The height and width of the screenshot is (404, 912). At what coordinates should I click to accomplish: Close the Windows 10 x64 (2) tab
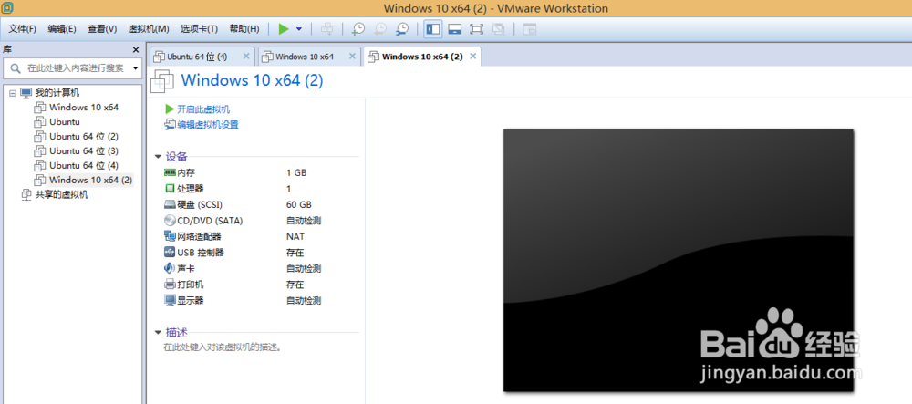pyautogui.click(x=472, y=57)
